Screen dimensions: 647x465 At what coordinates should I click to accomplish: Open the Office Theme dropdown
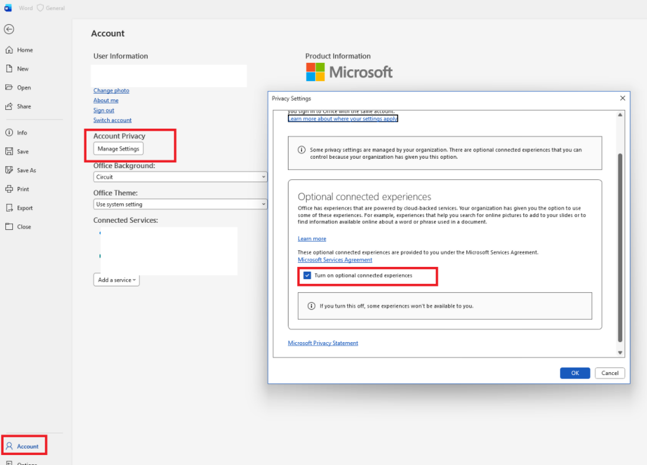coord(180,205)
